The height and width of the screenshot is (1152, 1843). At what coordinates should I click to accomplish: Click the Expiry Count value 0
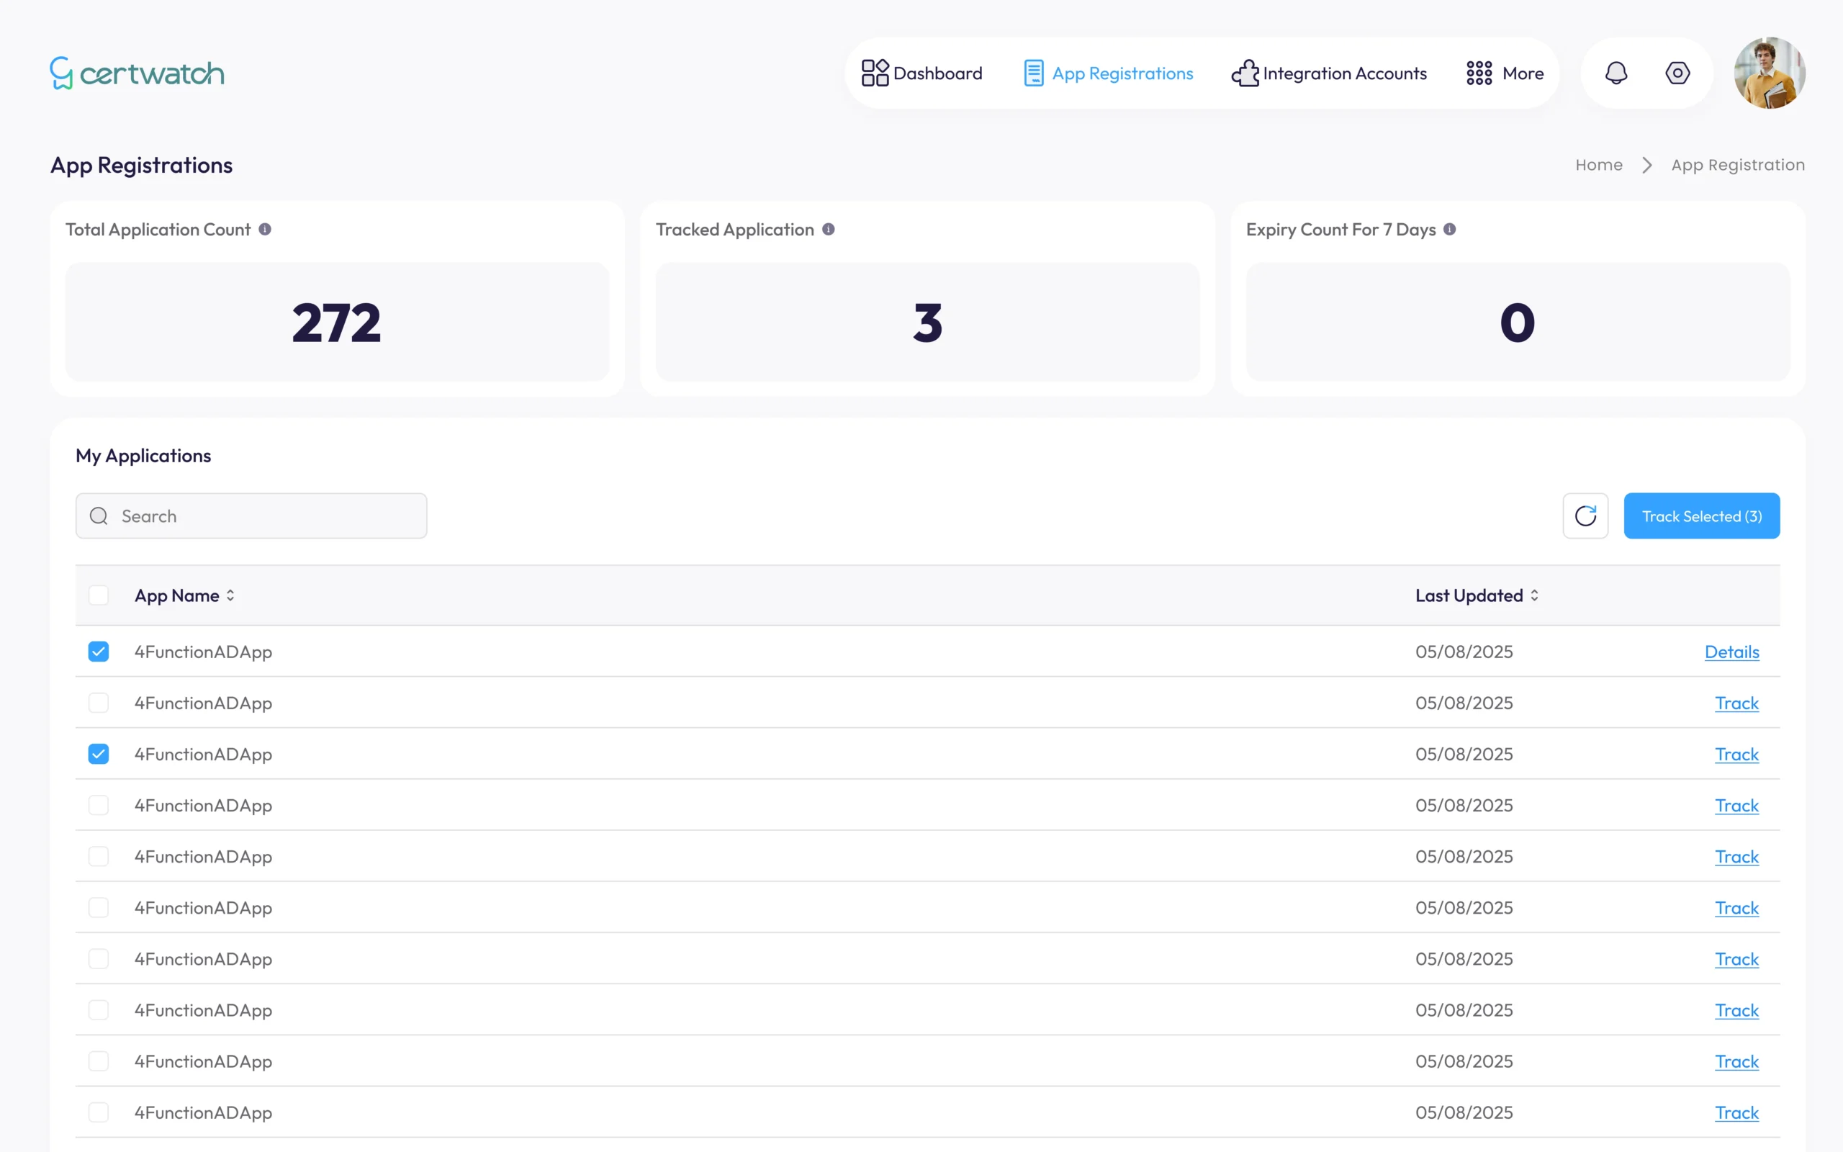[x=1517, y=323]
